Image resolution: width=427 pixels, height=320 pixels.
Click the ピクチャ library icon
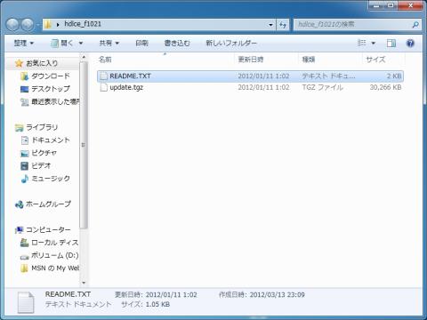pos(24,153)
